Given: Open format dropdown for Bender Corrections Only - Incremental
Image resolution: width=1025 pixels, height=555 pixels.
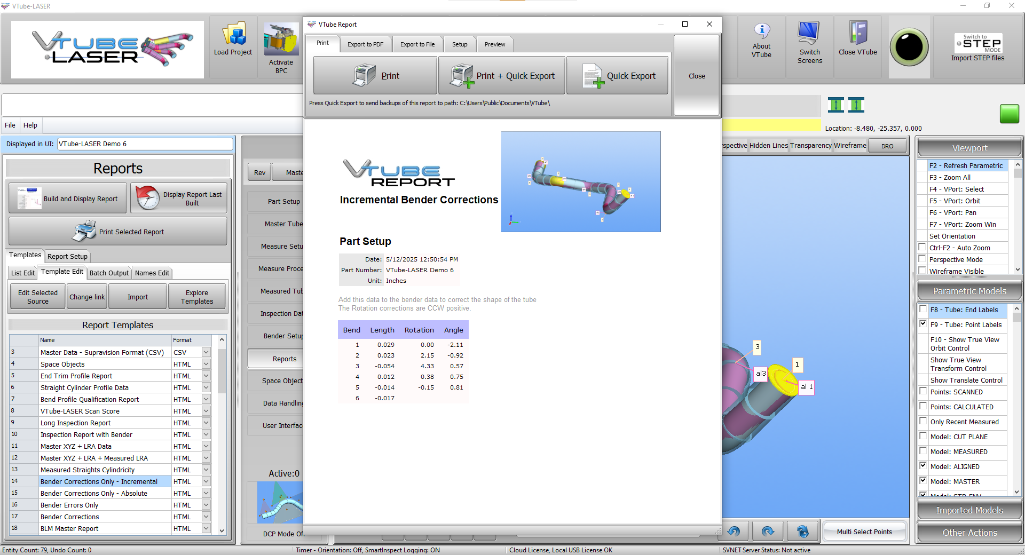Looking at the screenshot, I should pyautogui.click(x=206, y=481).
